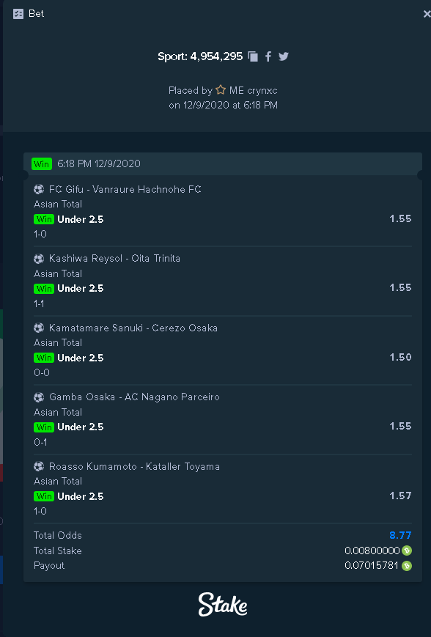Click the soccer ball icon for Kashiwa Reysol match
431x637 pixels.
click(x=39, y=258)
